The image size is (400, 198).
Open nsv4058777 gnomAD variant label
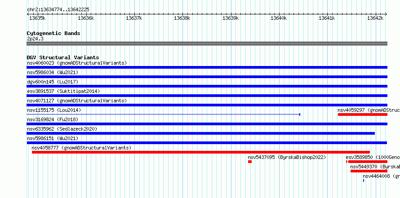(x=81, y=148)
